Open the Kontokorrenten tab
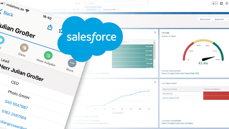The width and height of the screenshot is (229, 129). click(x=109, y=9)
